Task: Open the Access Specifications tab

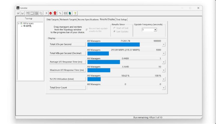Action: pos(88,19)
